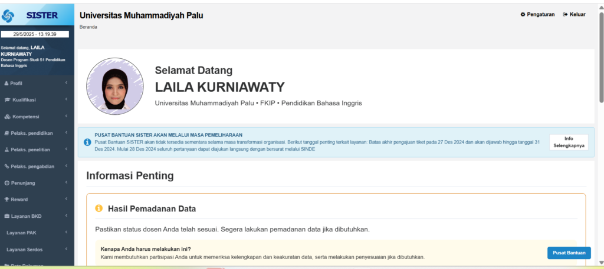Expand the Penunjang menu chevron
The image size is (604, 269).
(x=66, y=182)
